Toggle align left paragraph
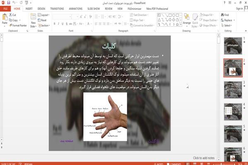This screenshot has width=248, height=165. pyautogui.click(x=96, y=24)
